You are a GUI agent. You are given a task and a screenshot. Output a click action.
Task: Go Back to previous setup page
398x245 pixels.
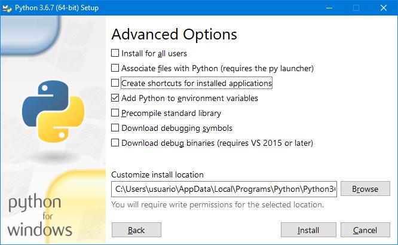[136, 230]
